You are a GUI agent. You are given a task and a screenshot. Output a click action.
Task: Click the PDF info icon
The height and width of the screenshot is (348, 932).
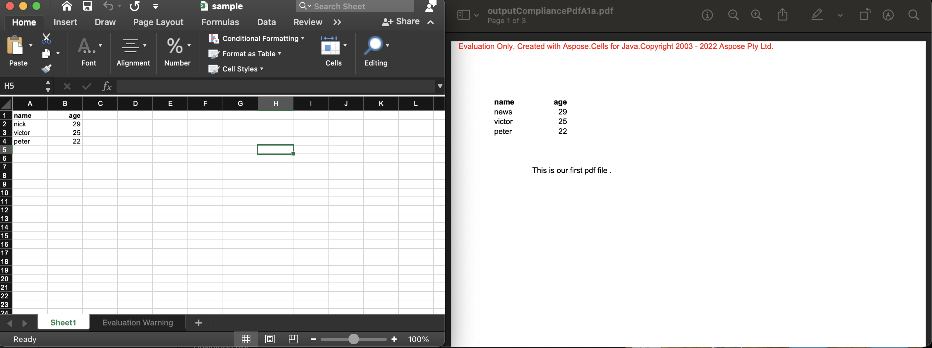click(707, 15)
